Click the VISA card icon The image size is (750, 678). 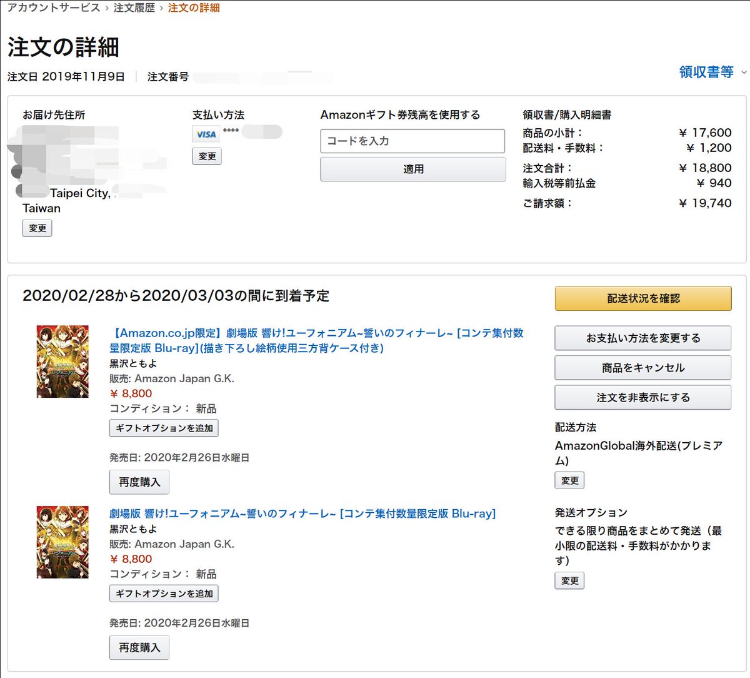(206, 134)
